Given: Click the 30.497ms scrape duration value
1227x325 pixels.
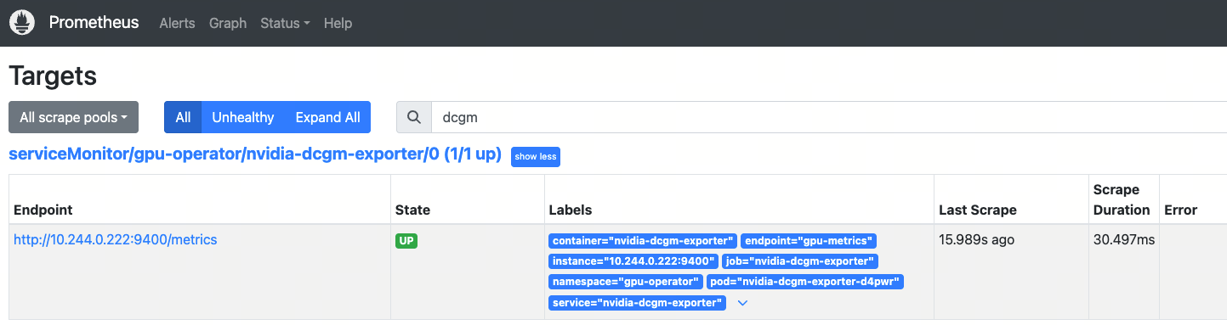Looking at the screenshot, I should click(x=1124, y=240).
